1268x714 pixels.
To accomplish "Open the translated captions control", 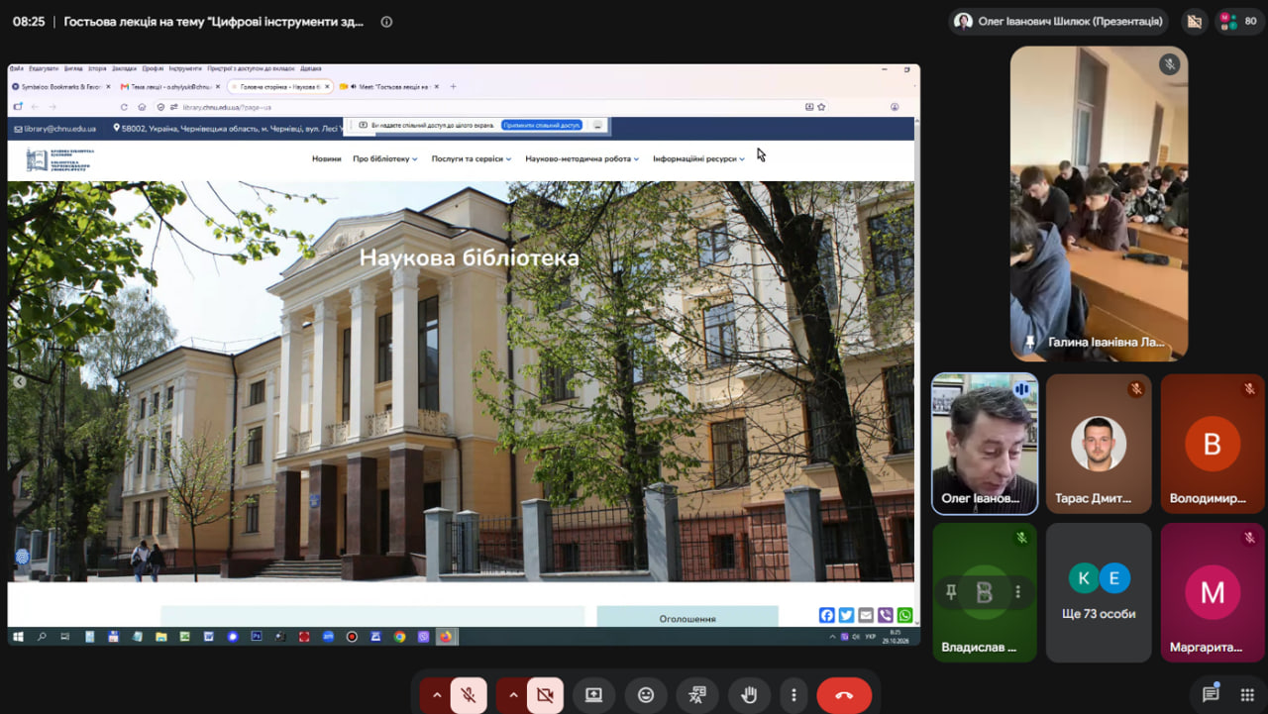I will pos(697,695).
